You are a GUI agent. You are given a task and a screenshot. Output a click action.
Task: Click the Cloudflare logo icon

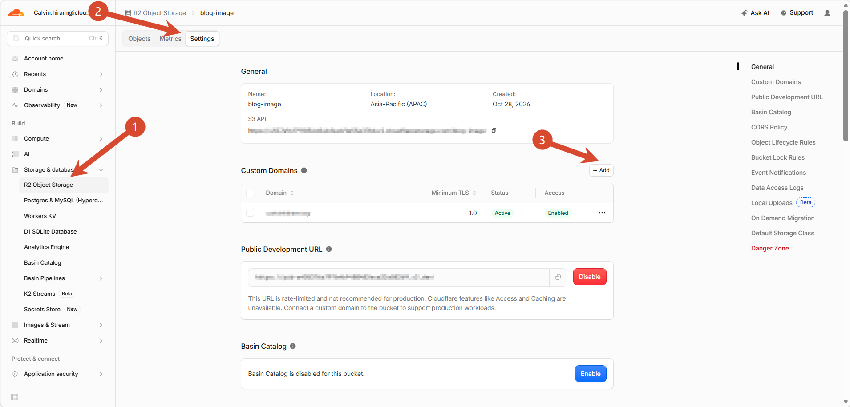16,13
